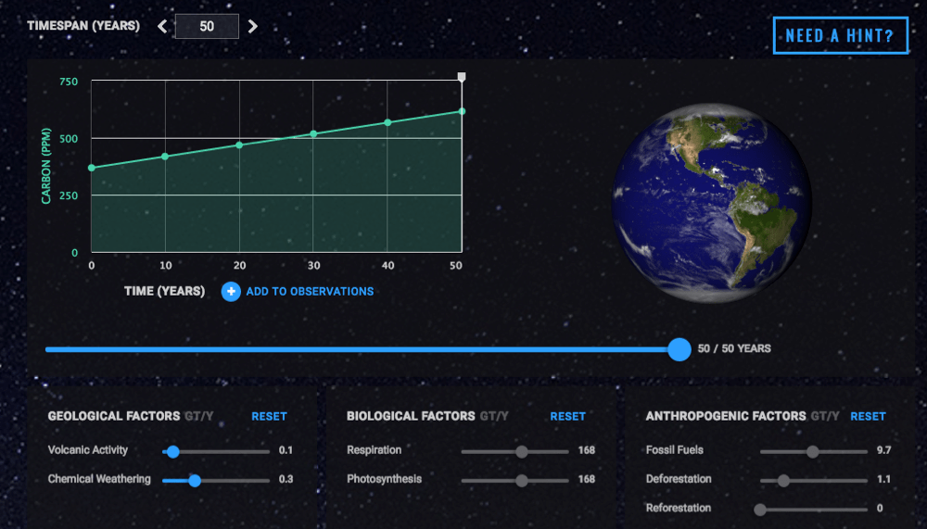The width and height of the screenshot is (927, 529).
Task: Click the 'ANTHROPOGENIC FACTORS' heading
Action: (726, 416)
